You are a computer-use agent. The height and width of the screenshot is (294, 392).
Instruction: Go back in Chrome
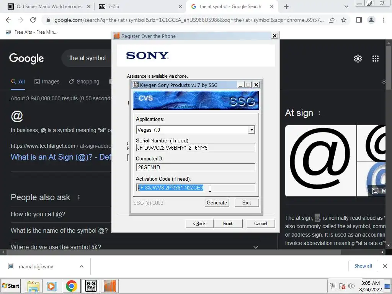point(8,20)
